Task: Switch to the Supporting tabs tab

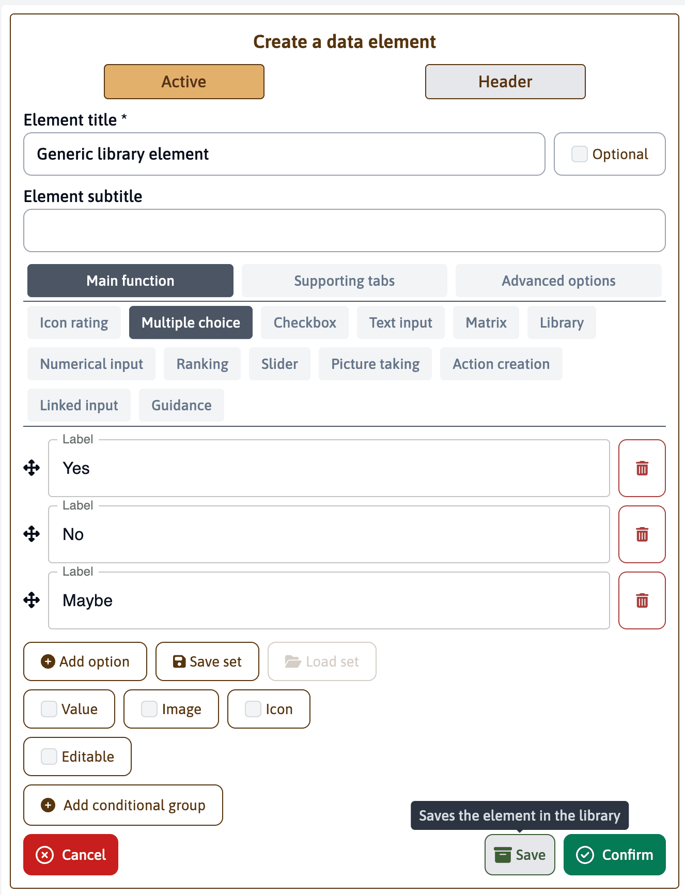Action: (344, 281)
